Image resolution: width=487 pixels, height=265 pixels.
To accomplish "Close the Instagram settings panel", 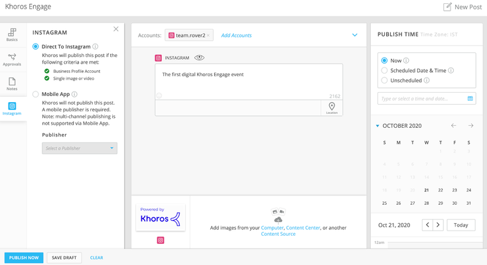I will click(x=116, y=29).
